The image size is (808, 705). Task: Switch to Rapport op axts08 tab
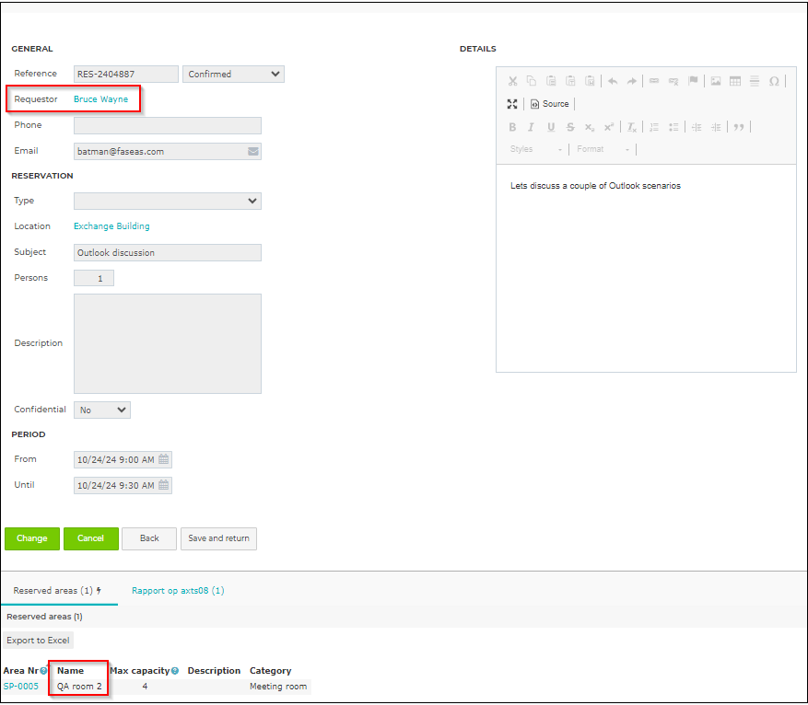(178, 590)
